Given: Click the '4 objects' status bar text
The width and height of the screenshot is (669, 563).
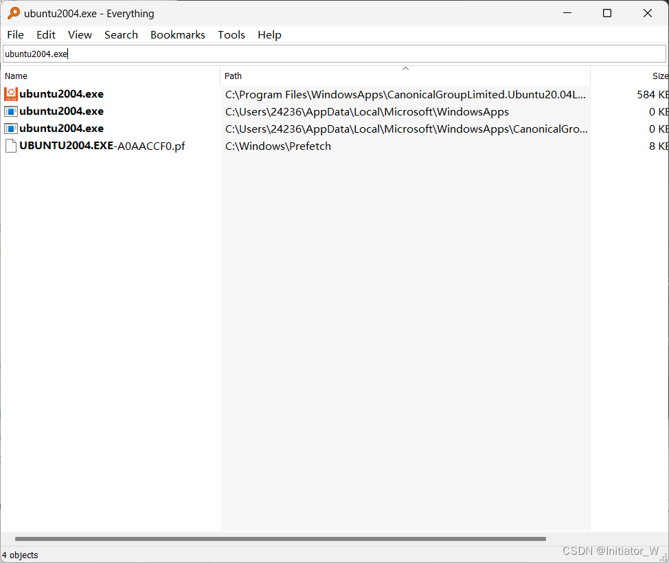Looking at the screenshot, I should [x=20, y=555].
